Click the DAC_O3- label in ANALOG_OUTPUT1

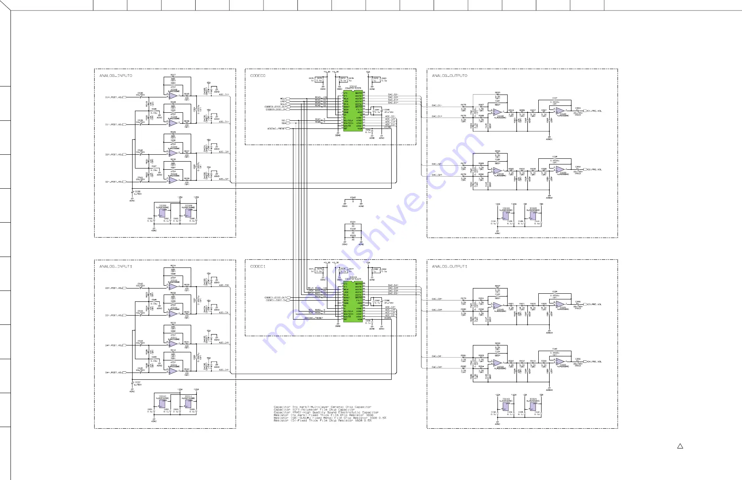point(437,299)
